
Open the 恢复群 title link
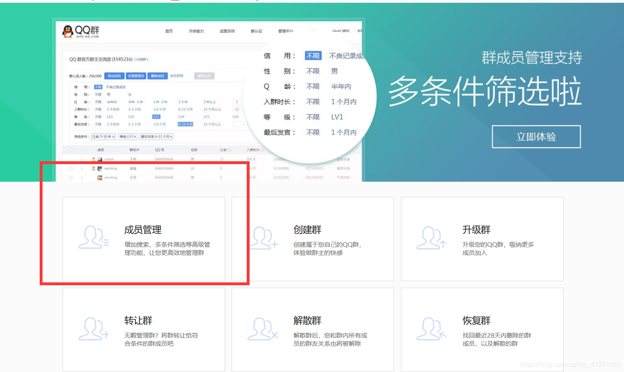(476, 321)
